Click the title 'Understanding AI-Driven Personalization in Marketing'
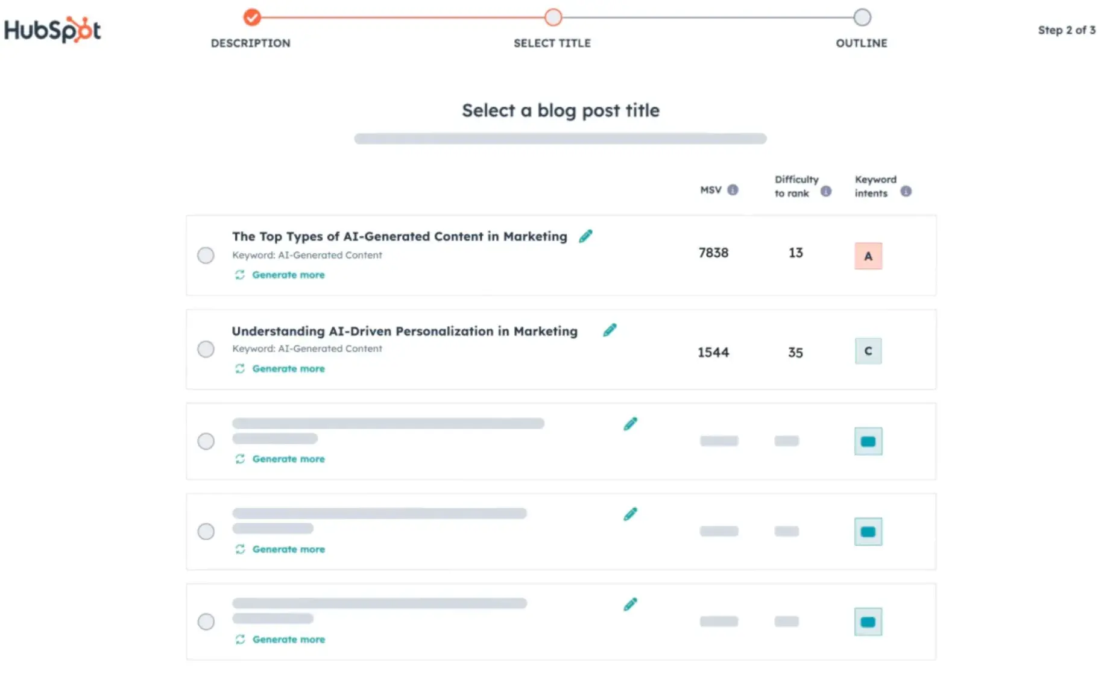Screen dimensions: 1110x674 click(405, 331)
